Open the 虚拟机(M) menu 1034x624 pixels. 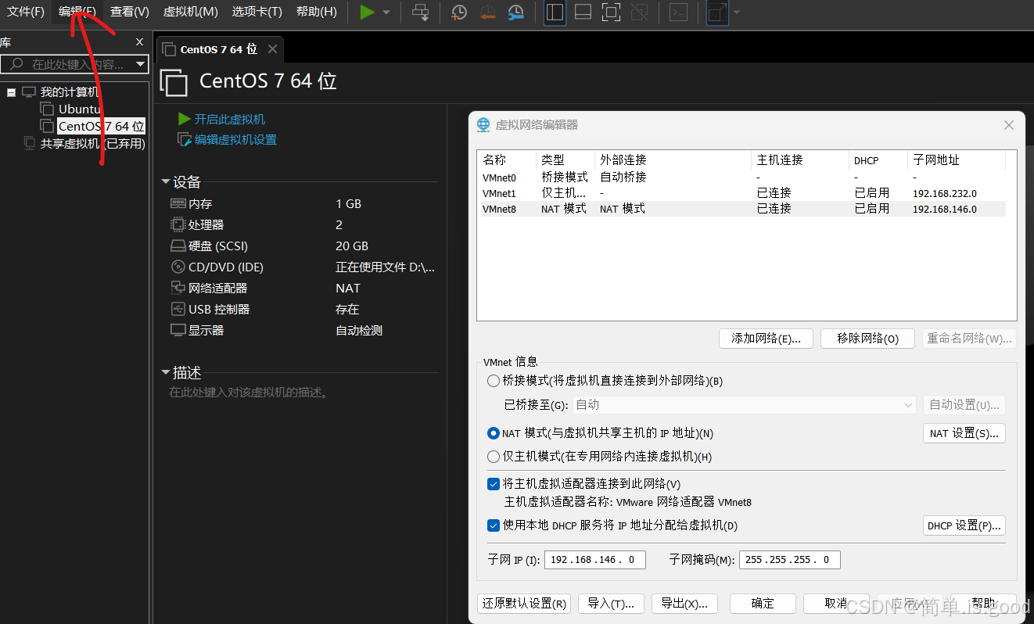point(190,12)
